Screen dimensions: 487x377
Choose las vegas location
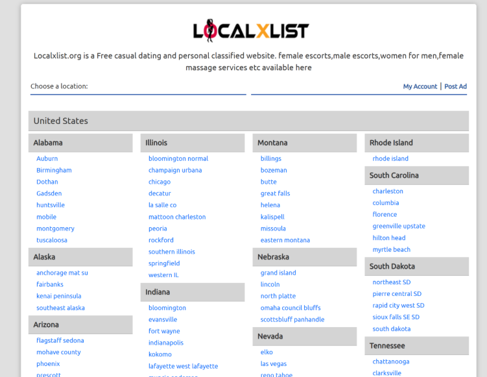tap(273, 364)
